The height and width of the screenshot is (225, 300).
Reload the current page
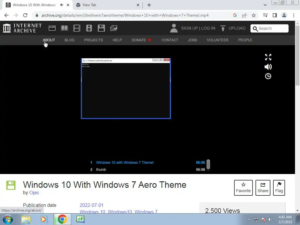pyautogui.click(x=25, y=15)
